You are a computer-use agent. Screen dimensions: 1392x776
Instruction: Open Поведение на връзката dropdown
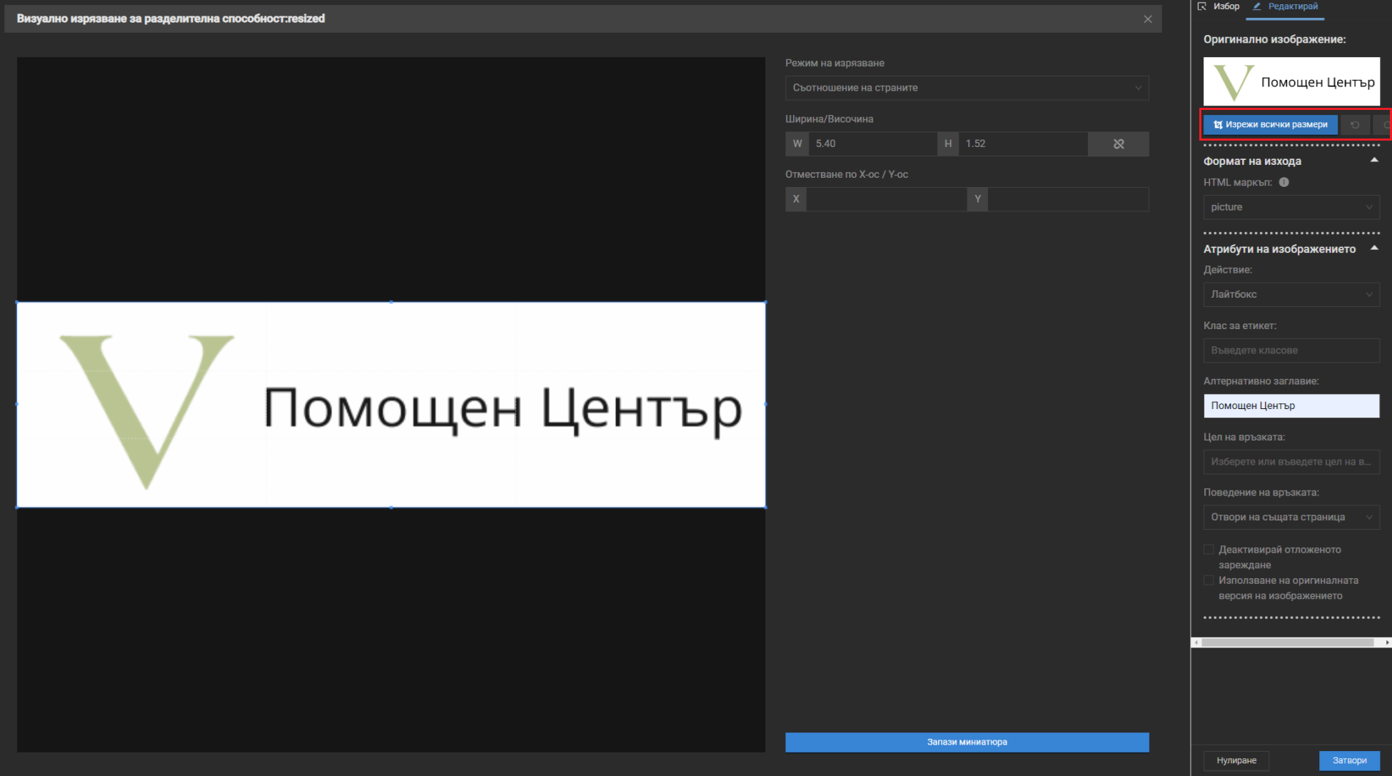1291,517
